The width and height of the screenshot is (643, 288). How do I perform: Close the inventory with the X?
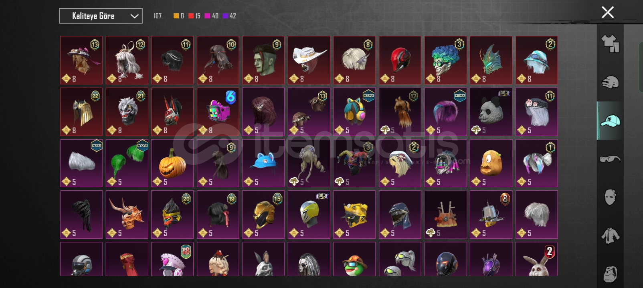tap(608, 12)
